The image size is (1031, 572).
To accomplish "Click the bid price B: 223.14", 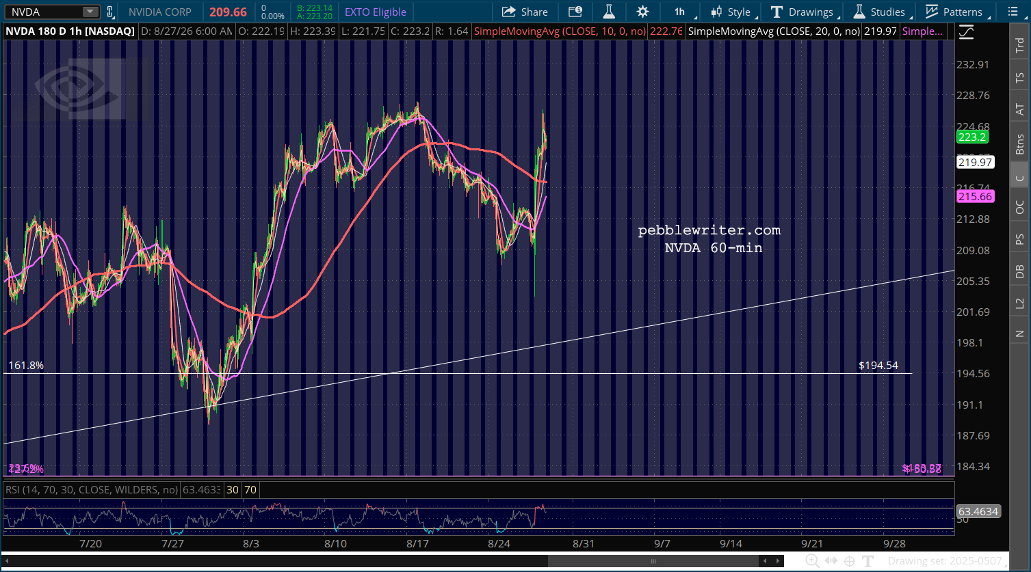I will pos(313,8).
